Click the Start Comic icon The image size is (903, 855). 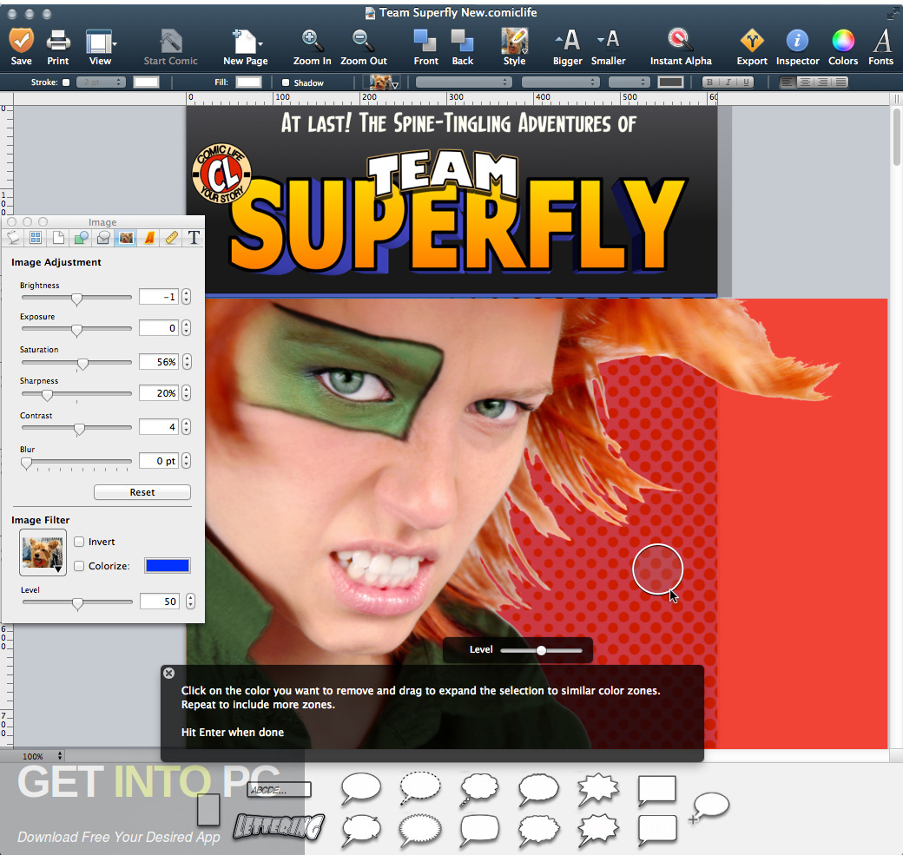[x=170, y=47]
